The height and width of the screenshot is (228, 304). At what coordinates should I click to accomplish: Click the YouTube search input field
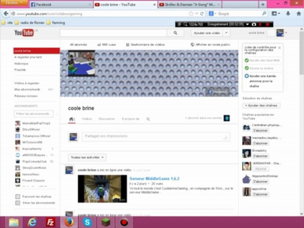[113, 33]
